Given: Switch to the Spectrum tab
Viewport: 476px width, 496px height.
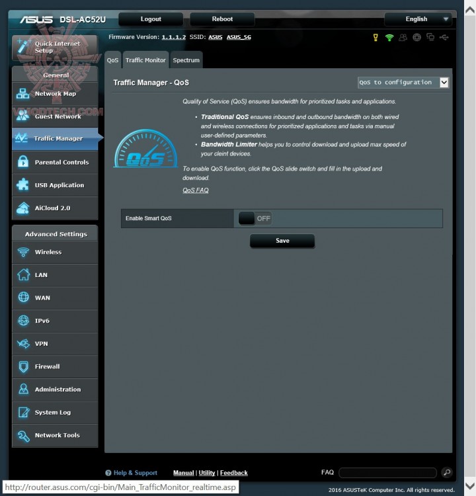Looking at the screenshot, I should coord(186,60).
